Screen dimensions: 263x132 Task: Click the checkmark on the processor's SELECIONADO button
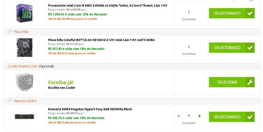pyautogui.click(x=250, y=13)
